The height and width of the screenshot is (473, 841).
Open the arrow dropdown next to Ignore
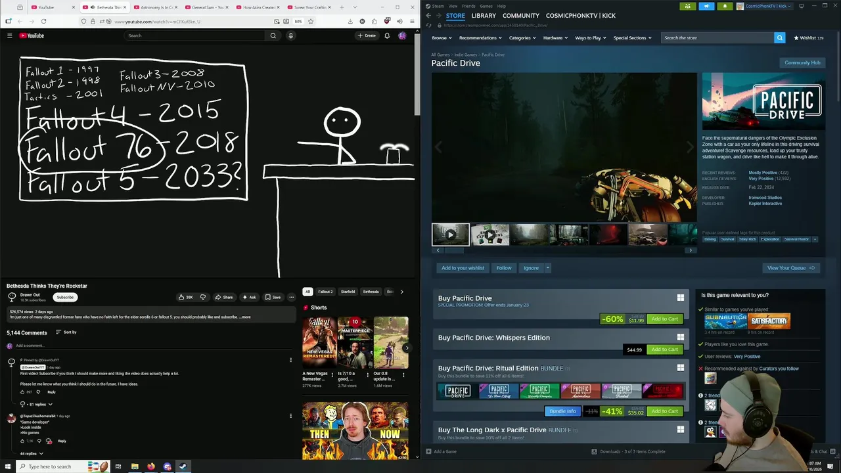(x=547, y=268)
